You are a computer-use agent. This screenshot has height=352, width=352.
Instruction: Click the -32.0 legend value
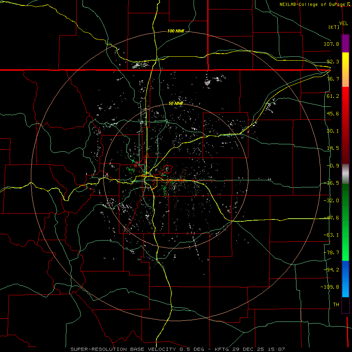coord(331,201)
